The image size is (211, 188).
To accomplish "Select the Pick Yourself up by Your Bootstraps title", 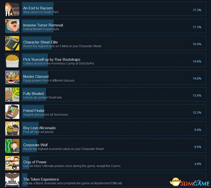I will (52, 59).
